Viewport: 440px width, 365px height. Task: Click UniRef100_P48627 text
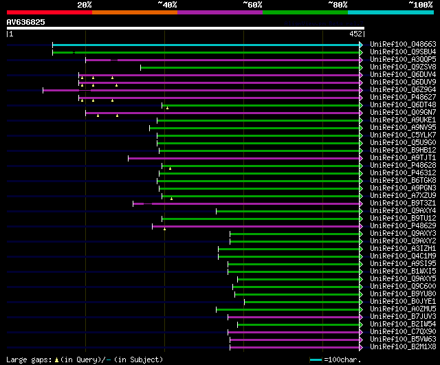[x=403, y=98]
